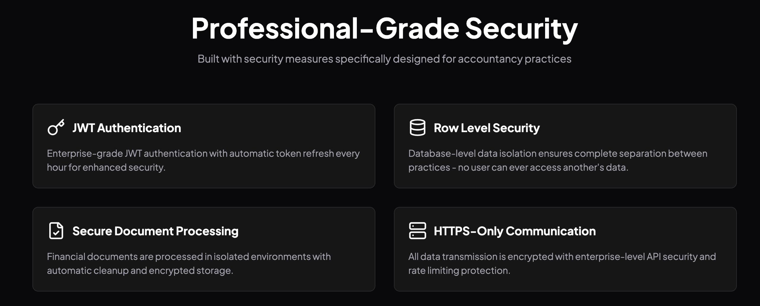Click the key icon beside JWT Authentication

[56, 127]
